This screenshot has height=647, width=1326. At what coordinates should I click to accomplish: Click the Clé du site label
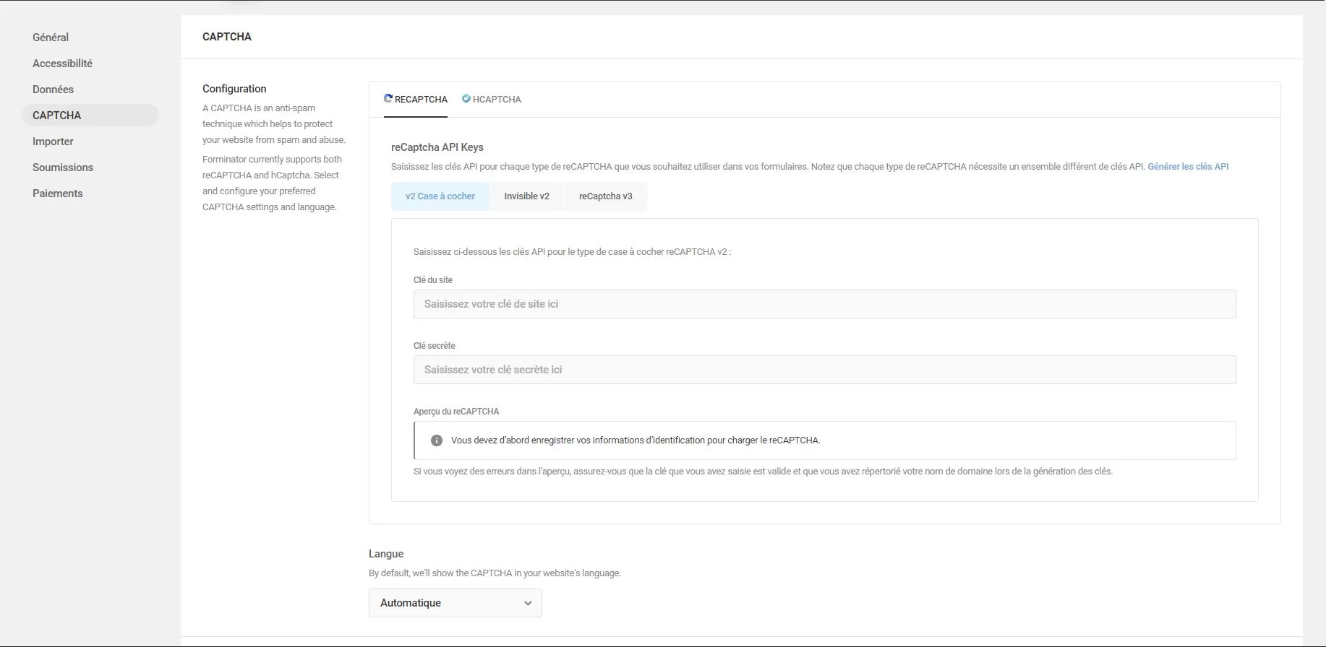click(433, 280)
